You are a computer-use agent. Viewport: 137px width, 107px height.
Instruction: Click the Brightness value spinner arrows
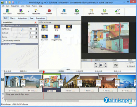[36, 29]
